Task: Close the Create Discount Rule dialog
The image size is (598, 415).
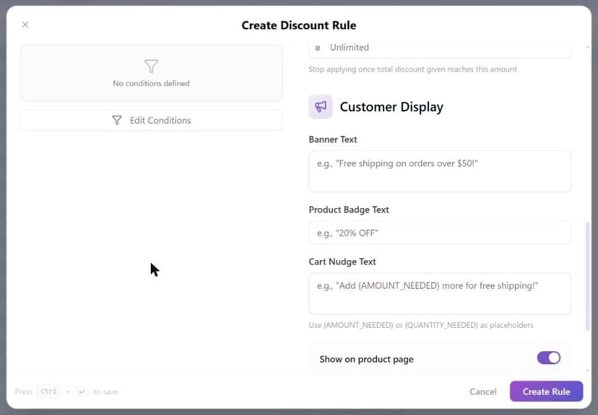Action: click(25, 25)
